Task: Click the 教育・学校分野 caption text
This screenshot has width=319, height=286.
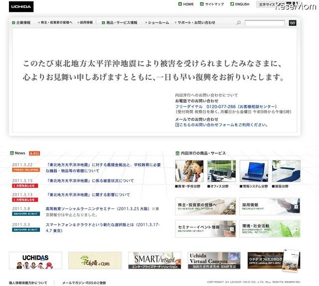Action: coord(187,187)
